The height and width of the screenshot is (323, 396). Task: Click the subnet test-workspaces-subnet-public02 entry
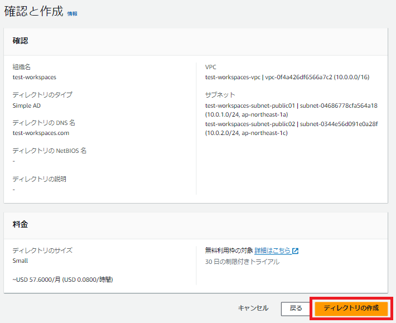click(x=292, y=124)
